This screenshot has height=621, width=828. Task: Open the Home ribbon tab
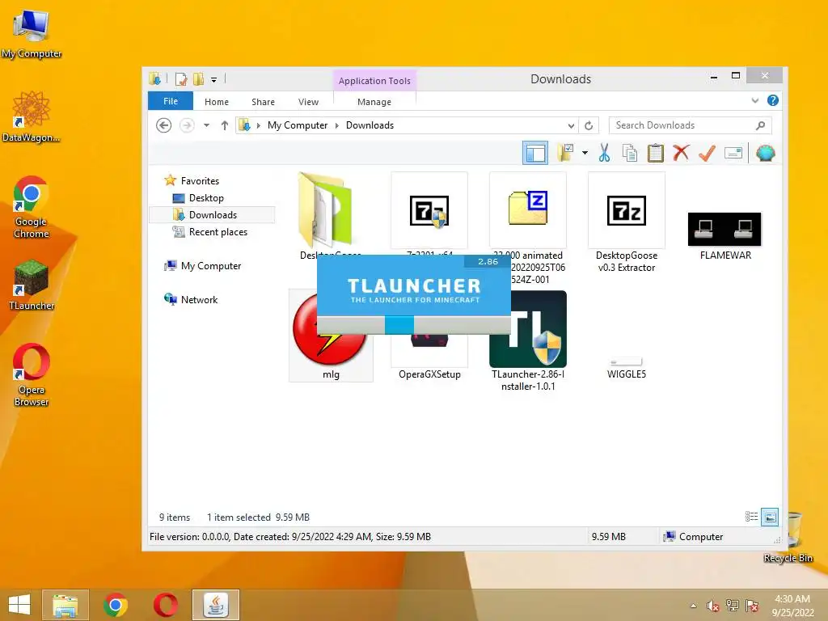pos(217,101)
